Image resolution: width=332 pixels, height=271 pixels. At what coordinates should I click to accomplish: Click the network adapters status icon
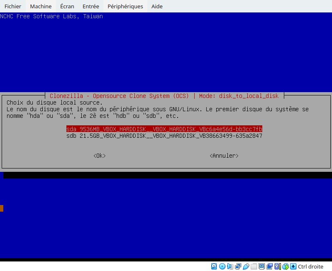238,266
